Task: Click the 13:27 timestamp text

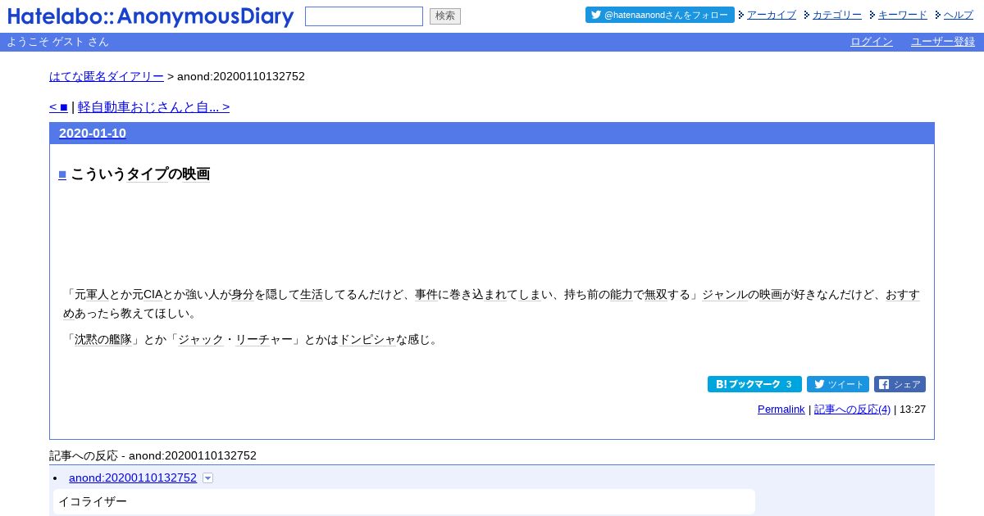Action: (913, 410)
